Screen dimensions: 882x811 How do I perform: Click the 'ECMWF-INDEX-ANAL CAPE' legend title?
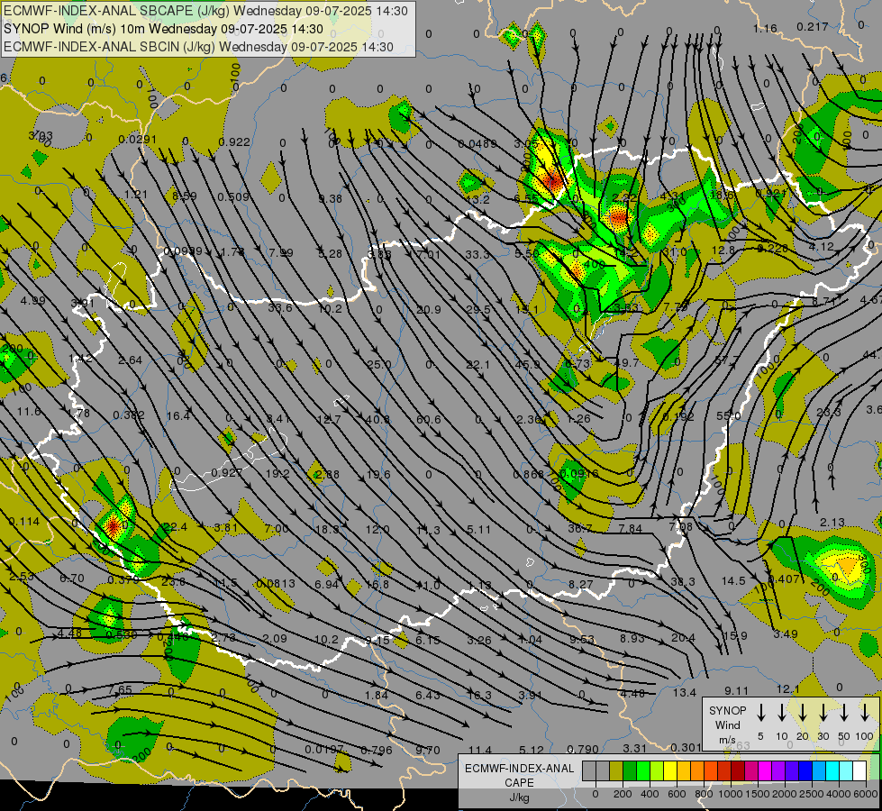(x=519, y=775)
